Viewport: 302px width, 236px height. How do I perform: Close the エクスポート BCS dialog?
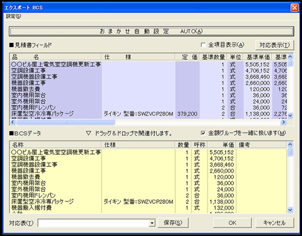click(x=294, y=7)
